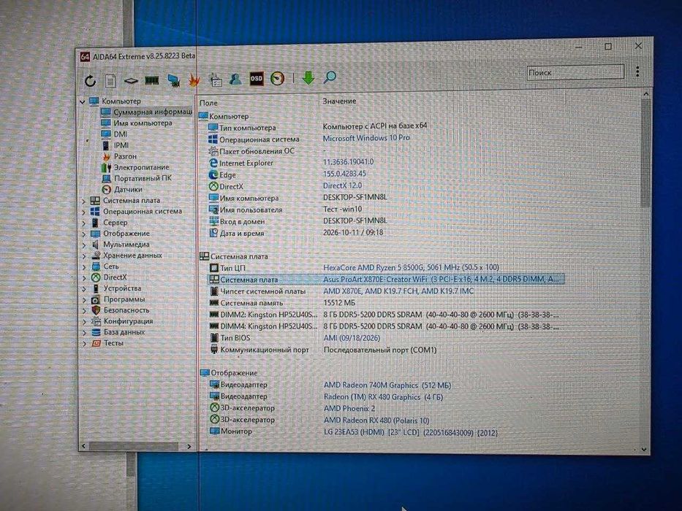Image resolution: width=682 pixels, height=511 pixels.
Task: Select the IPMI tree item
Action: point(115,145)
